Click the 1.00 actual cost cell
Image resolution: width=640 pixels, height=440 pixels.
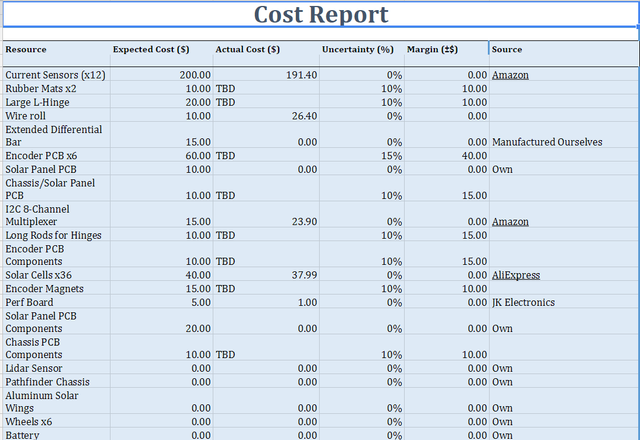(x=266, y=302)
